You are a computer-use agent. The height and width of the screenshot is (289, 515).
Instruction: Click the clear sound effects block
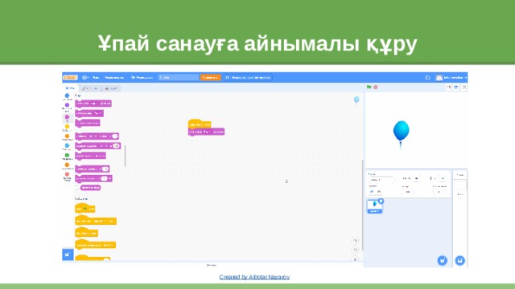[90, 156]
